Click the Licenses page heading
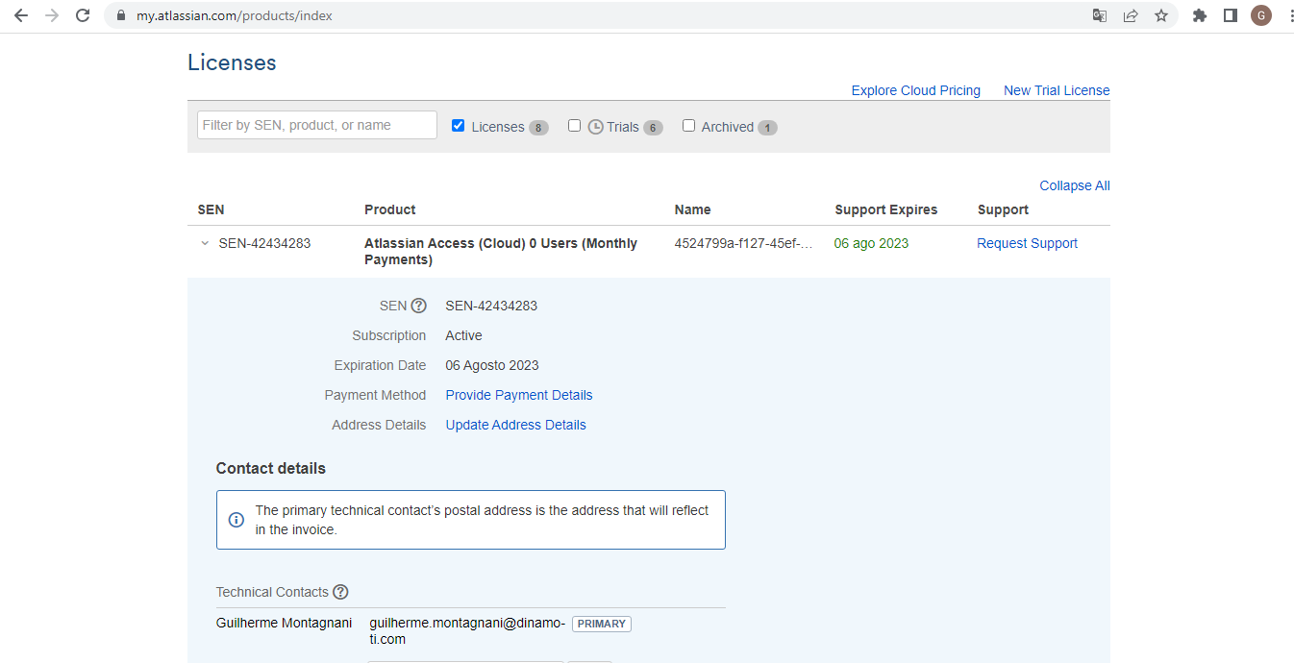The height and width of the screenshot is (663, 1294). 232,62
